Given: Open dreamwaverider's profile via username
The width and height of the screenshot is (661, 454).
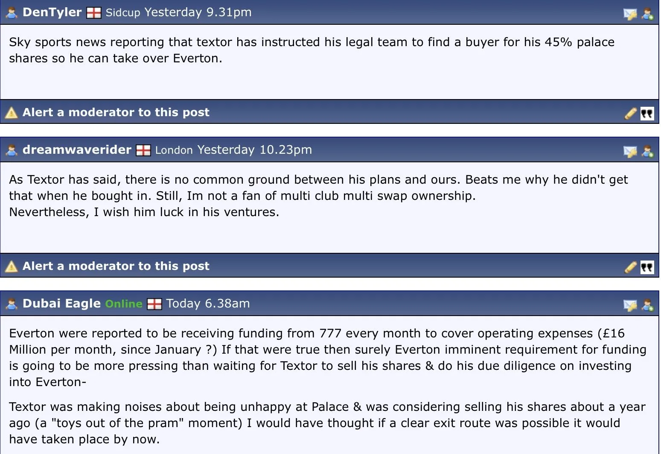Looking at the screenshot, I should point(77,149).
